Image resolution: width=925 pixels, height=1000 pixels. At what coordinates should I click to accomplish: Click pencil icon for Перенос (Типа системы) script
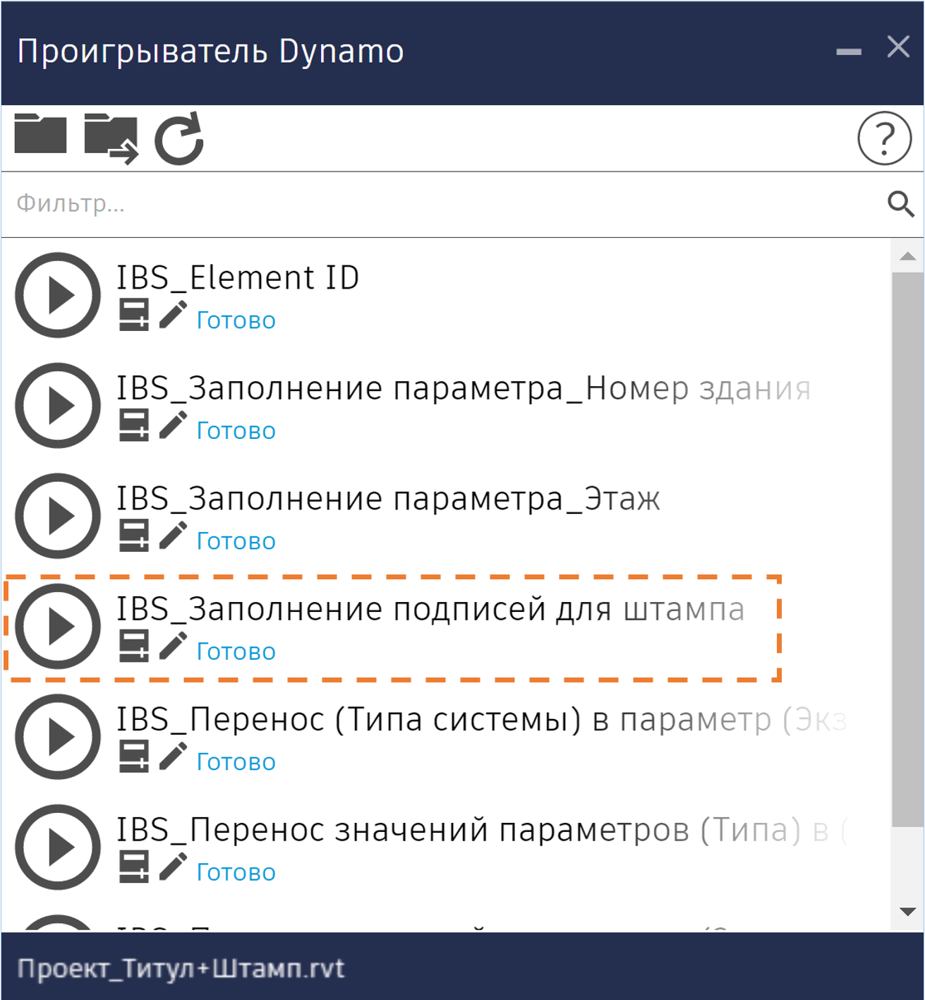[x=173, y=757]
